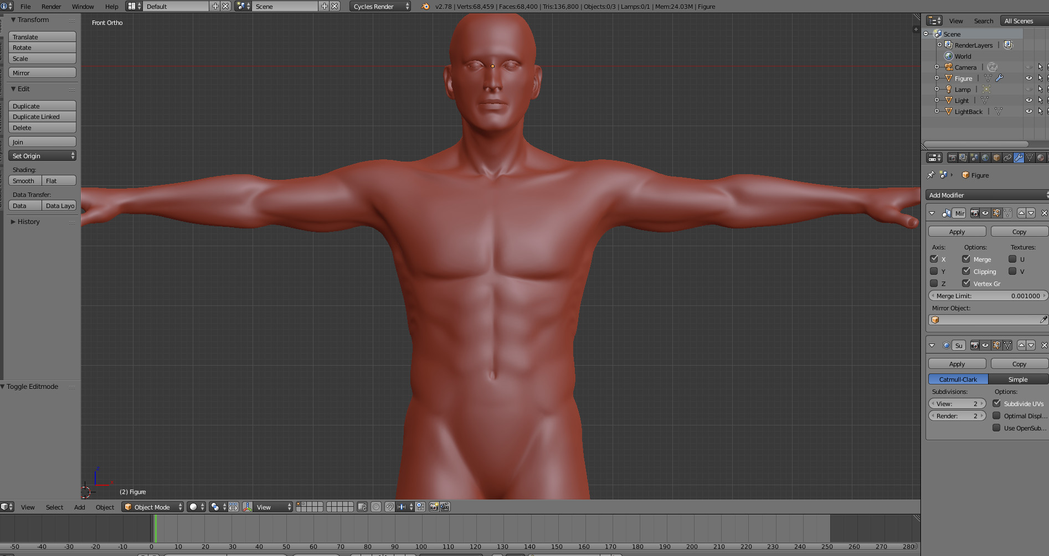Open the World properties globe tab

tap(985, 158)
